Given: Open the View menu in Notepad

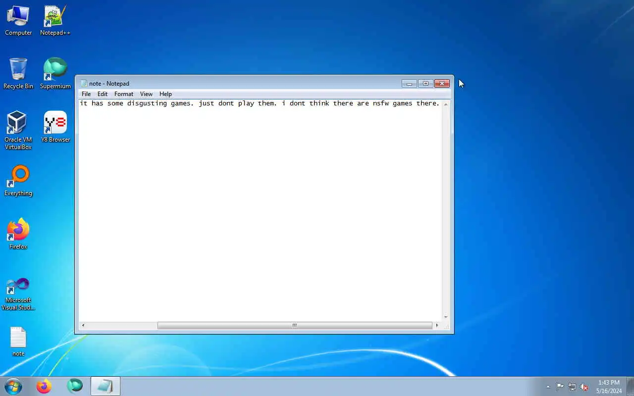Looking at the screenshot, I should (x=146, y=94).
